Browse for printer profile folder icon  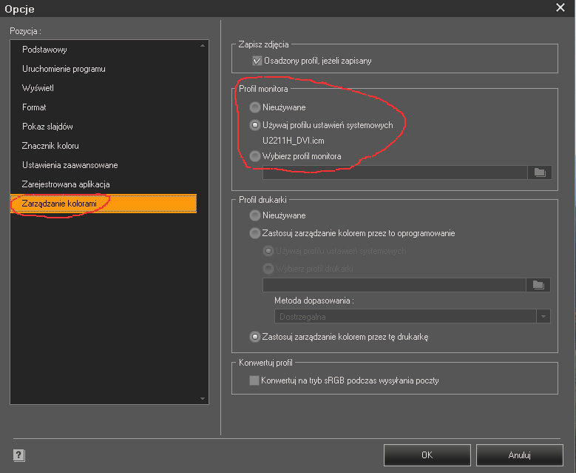click(538, 285)
